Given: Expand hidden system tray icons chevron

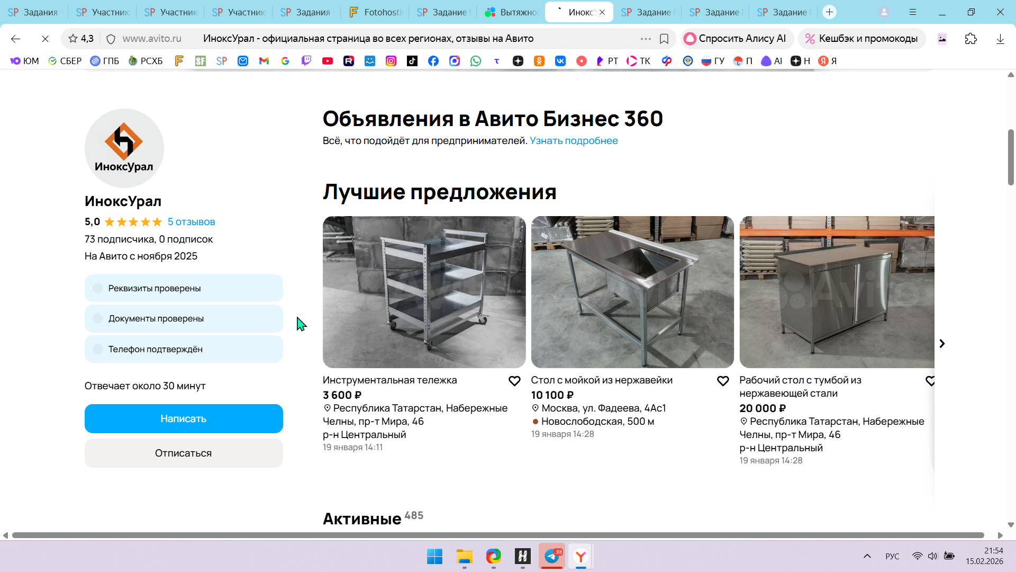Looking at the screenshot, I should pyautogui.click(x=867, y=556).
